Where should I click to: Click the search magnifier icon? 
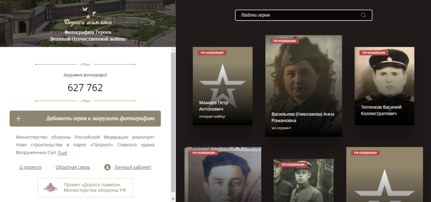(363, 16)
